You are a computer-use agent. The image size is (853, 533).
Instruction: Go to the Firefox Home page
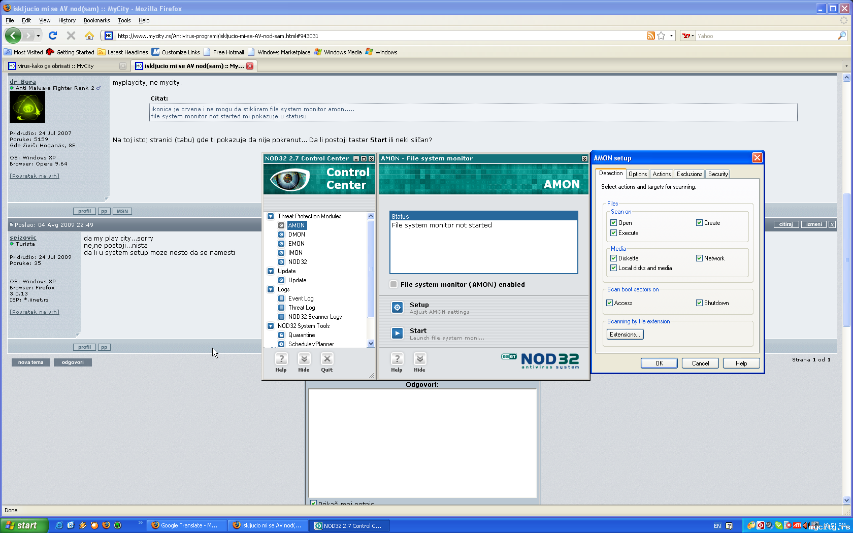(x=89, y=36)
